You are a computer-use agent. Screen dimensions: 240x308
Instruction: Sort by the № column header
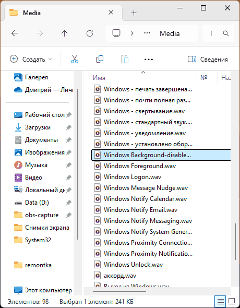[x=204, y=78]
